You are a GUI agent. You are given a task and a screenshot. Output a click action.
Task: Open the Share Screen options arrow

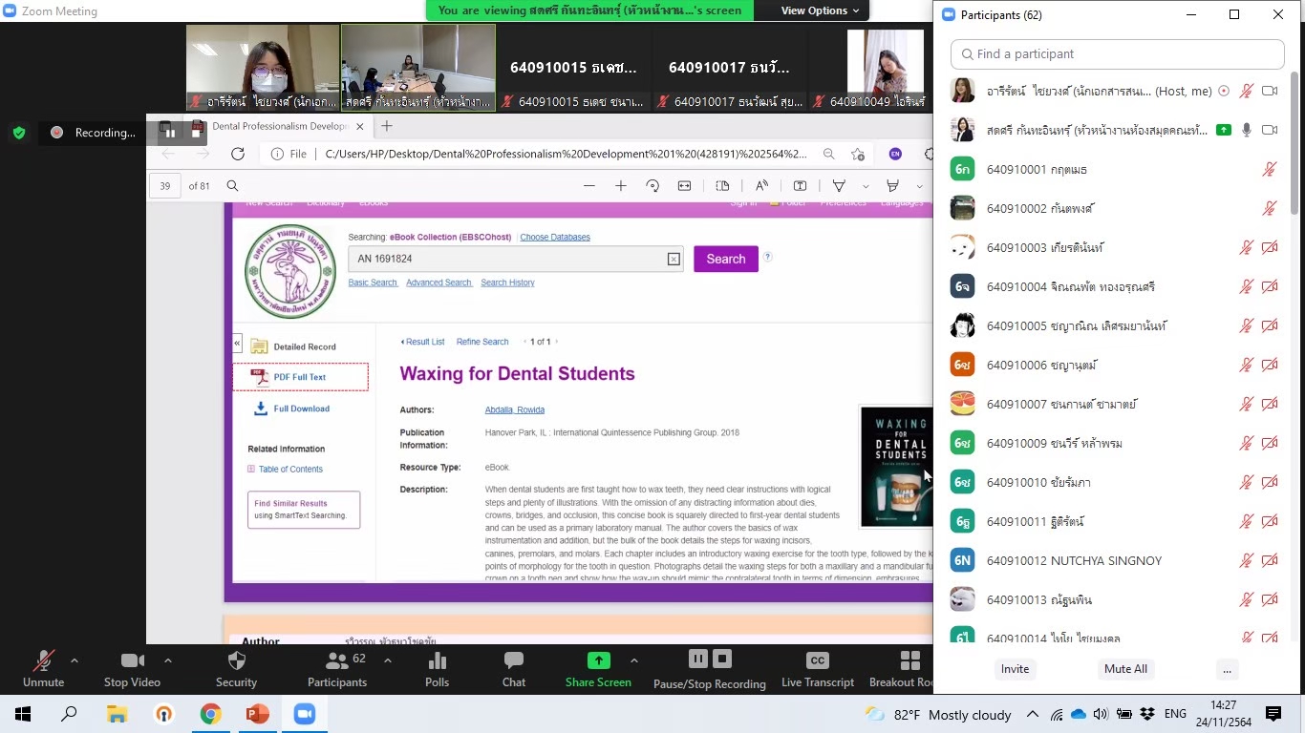[633, 660]
